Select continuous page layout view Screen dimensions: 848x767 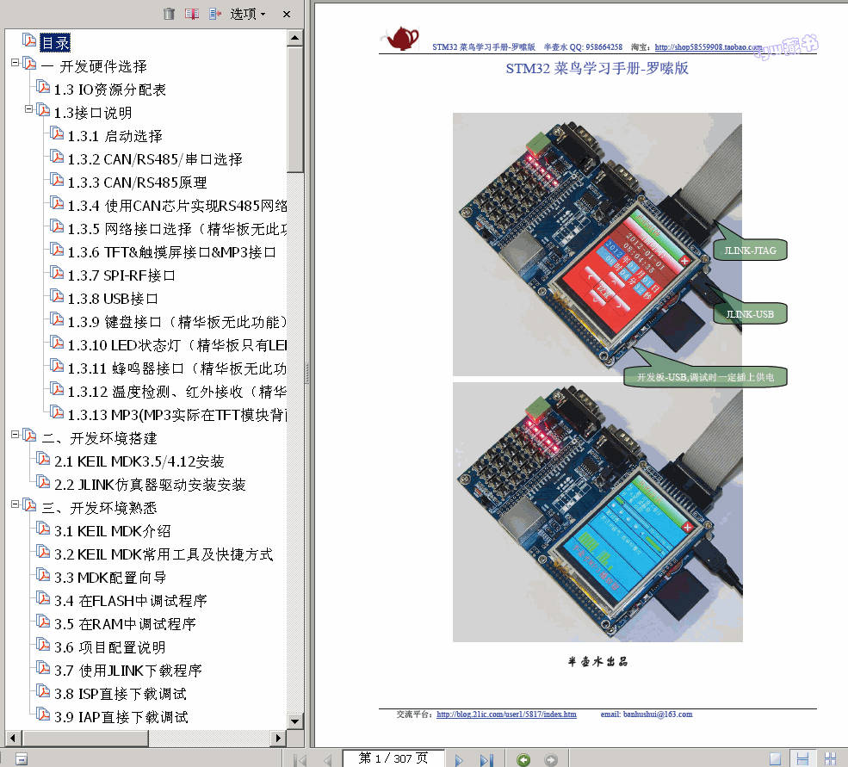(x=802, y=759)
